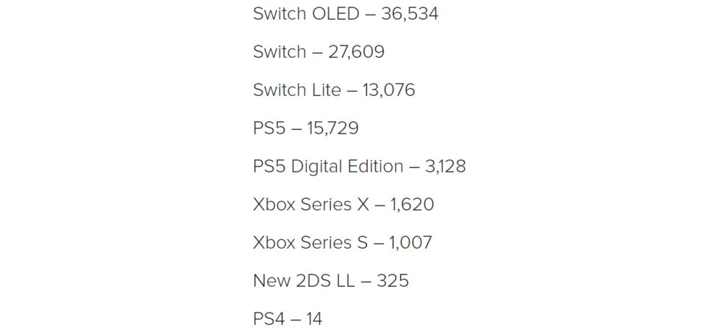Click the 3,128 sales figure
The height and width of the screenshot is (336, 706).
click(x=446, y=167)
